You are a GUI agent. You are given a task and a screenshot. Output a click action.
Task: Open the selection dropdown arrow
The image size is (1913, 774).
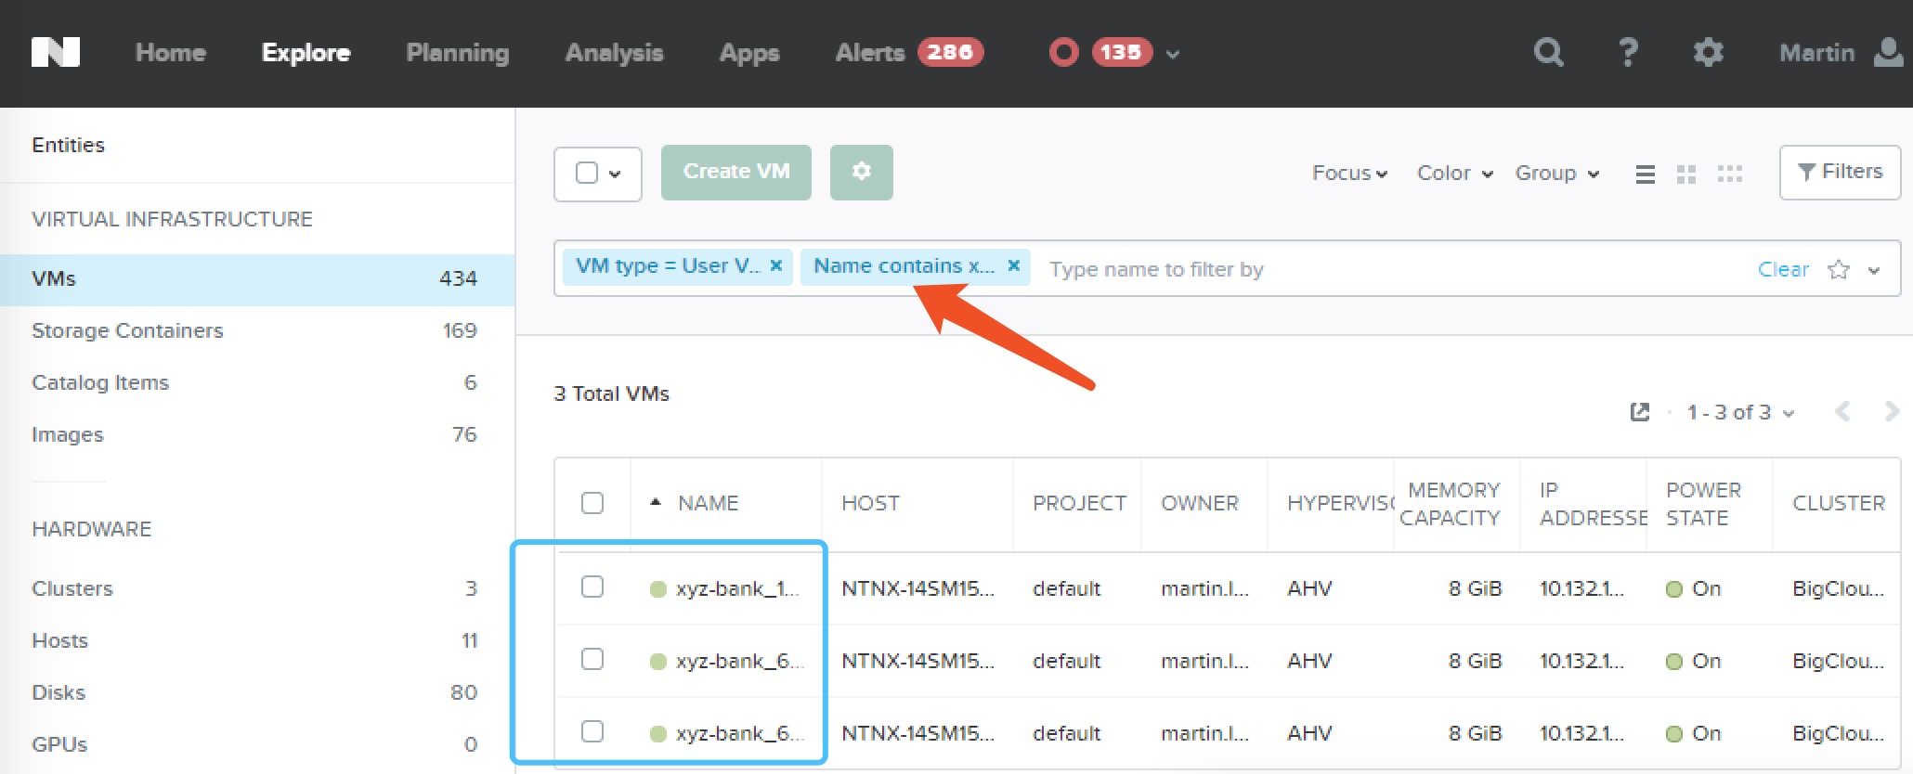point(615,174)
